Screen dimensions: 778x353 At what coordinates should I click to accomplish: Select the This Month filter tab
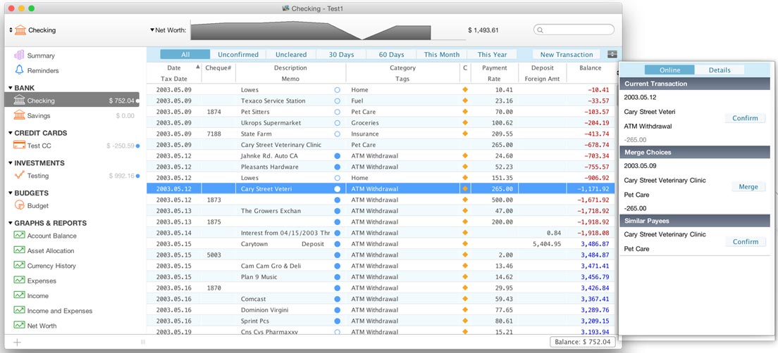[442, 54]
